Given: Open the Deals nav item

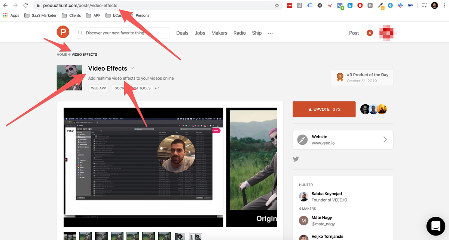Looking at the screenshot, I should (x=182, y=33).
